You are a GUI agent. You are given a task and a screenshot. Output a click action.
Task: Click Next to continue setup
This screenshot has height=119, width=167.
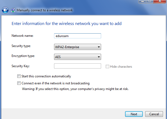point(134,114)
